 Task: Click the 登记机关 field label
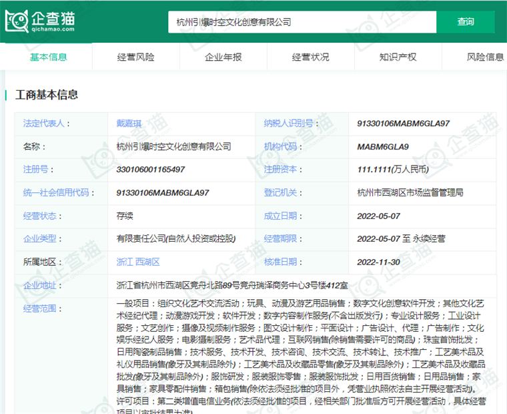pyautogui.click(x=280, y=192)
